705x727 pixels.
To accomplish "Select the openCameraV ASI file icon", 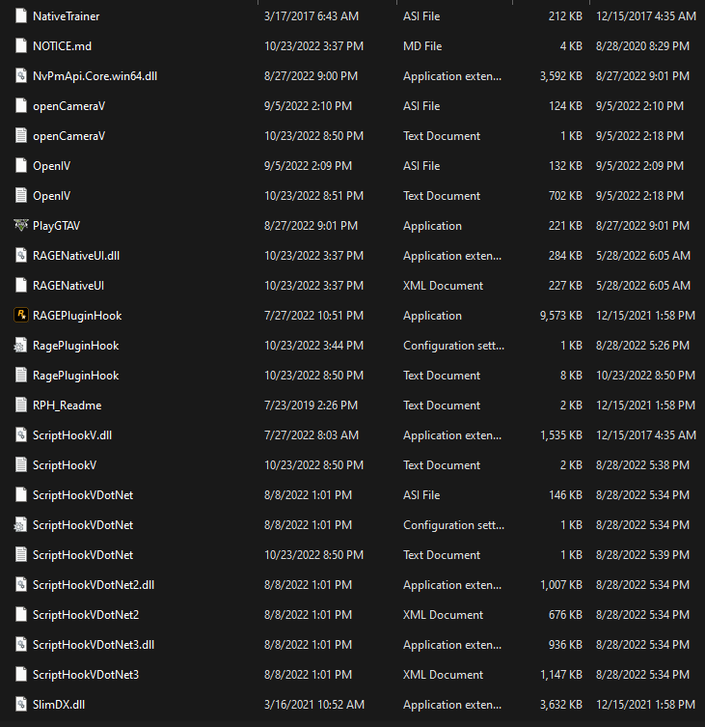I will (x=21, y=105).
